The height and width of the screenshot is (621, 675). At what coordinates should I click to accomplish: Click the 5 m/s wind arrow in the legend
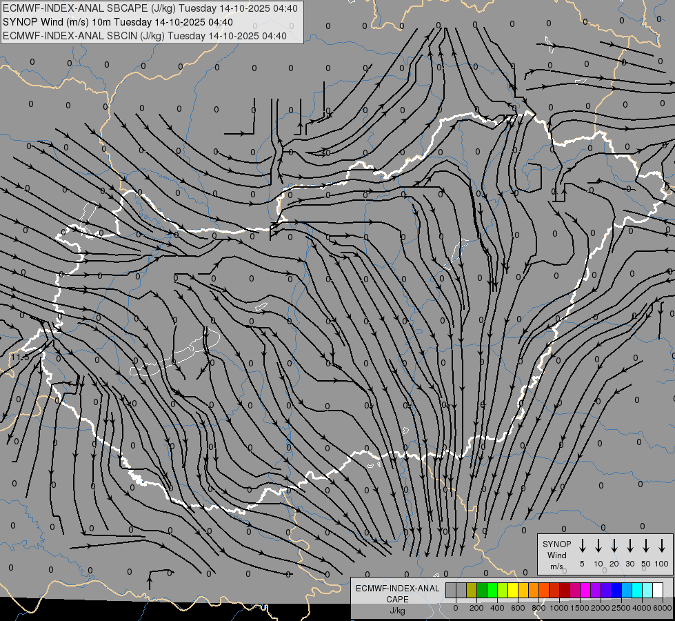[x=582, y=546]
